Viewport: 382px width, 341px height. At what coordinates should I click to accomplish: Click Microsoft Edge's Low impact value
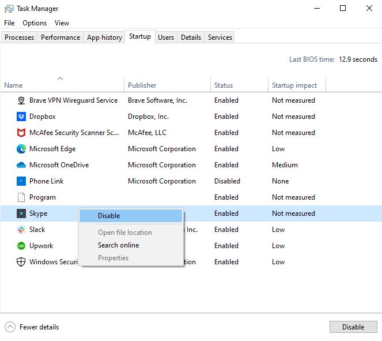click(278, 149)
